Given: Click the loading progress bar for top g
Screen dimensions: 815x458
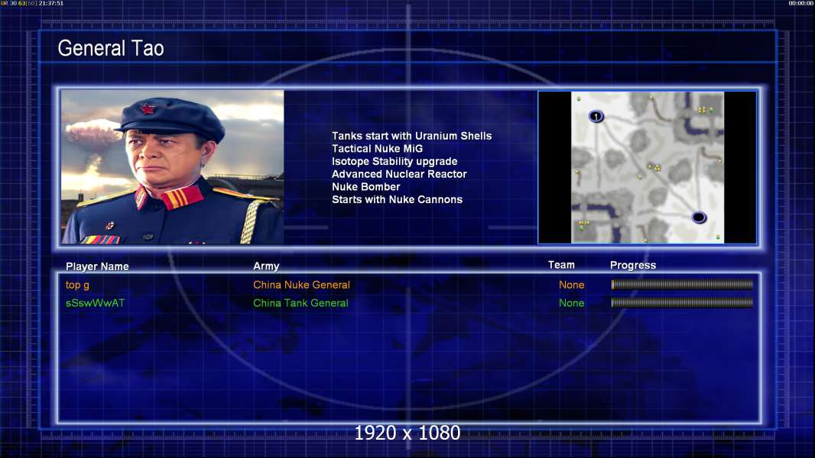Looking at the screenshot, I should [x=682, y=284].
